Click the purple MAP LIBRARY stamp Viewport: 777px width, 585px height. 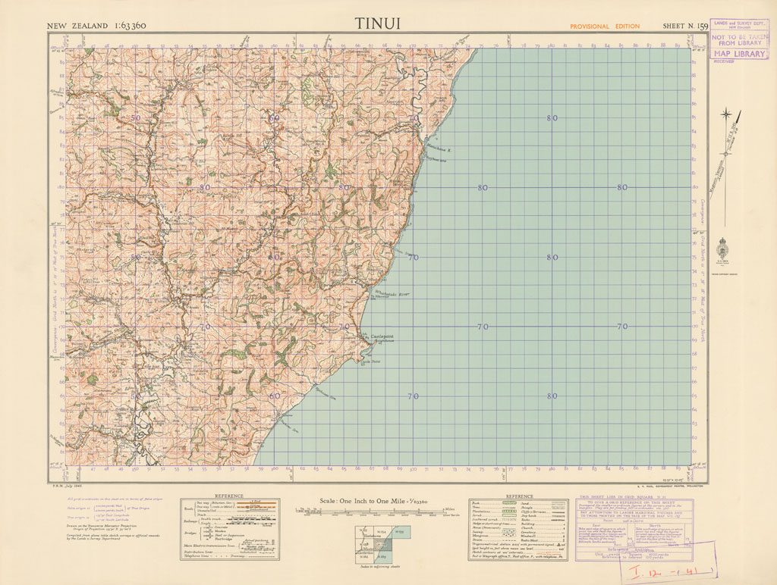[x=739, y=54]
